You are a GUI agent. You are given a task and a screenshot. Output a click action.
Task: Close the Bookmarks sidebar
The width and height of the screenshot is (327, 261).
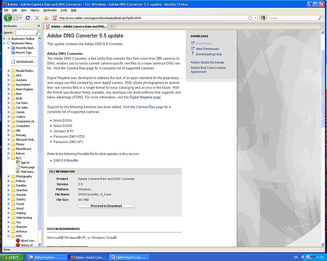(x=39, y=26)
